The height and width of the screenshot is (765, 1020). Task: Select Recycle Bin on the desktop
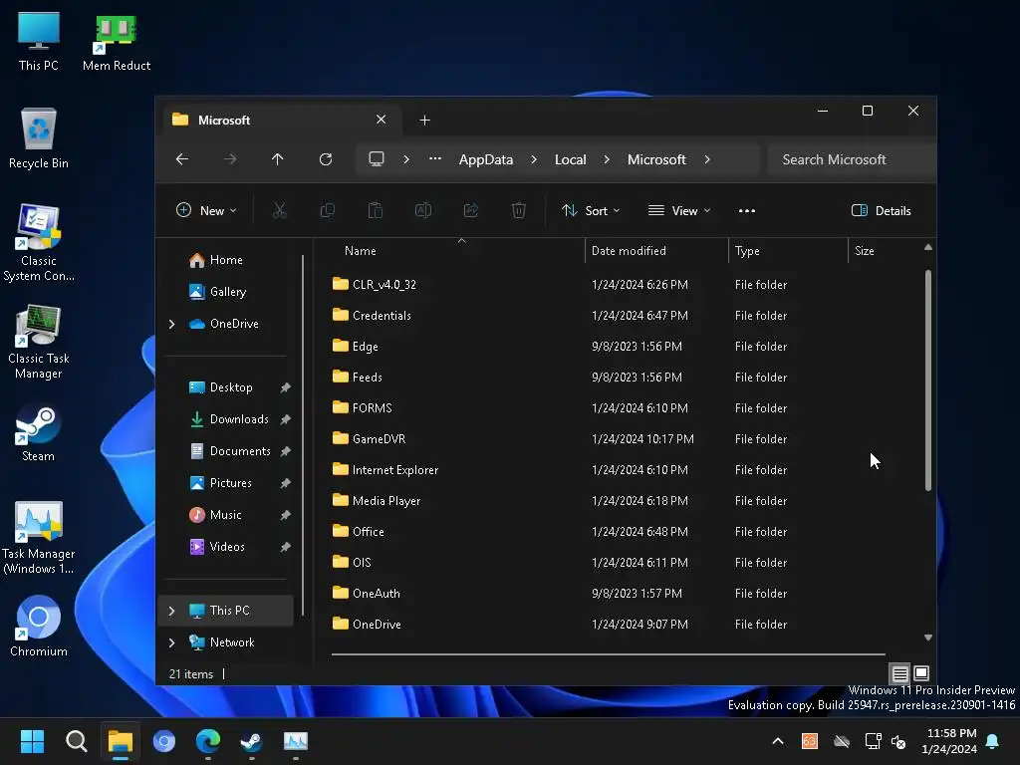pos(39,139)
